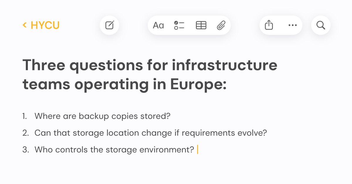Insert a checklist using the checklist icon
This screenshot has height=184, width=352.
coord(179,25)
